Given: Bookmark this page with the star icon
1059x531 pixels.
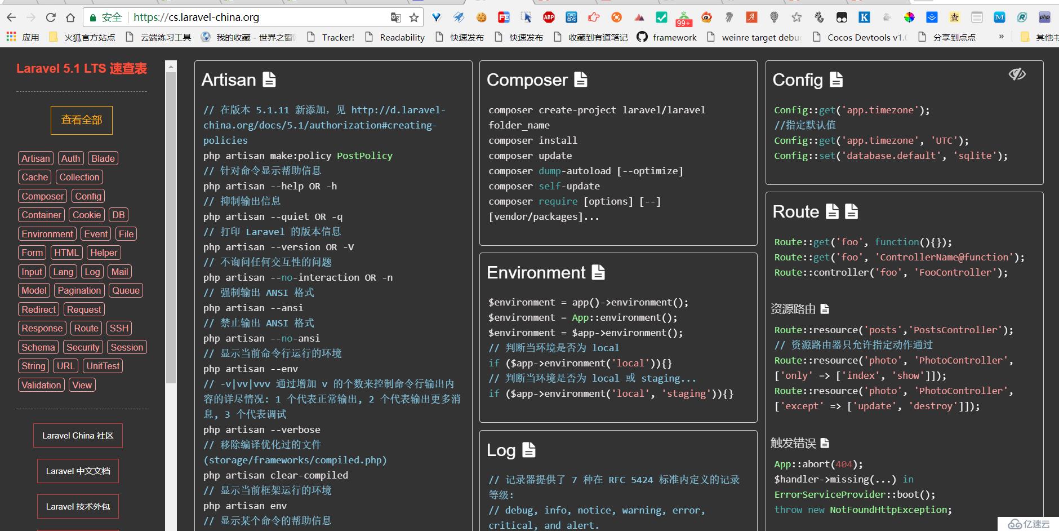Looking at the screenshot, I should point(414,17).
